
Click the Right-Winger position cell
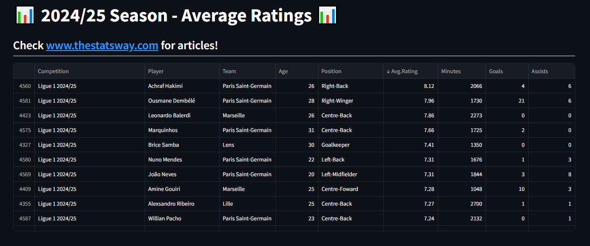pyautogui.click(x=351, y=101)
